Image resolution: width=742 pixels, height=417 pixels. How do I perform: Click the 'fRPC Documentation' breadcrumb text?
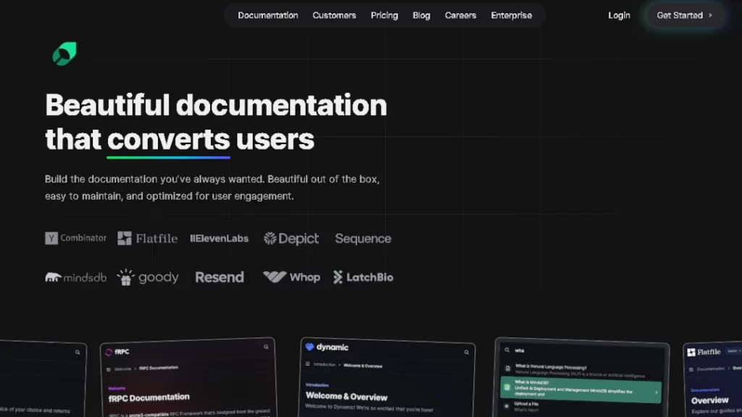coord(159,368)
